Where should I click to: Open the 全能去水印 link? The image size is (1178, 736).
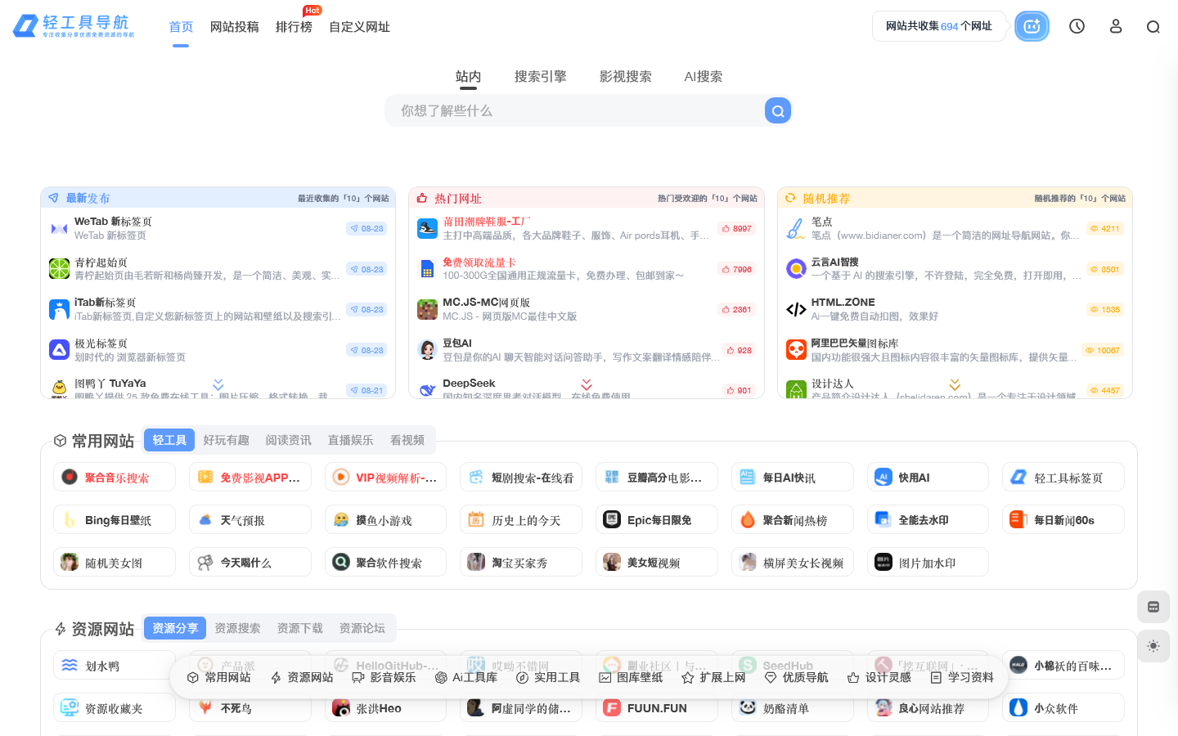tap(928, 520)
